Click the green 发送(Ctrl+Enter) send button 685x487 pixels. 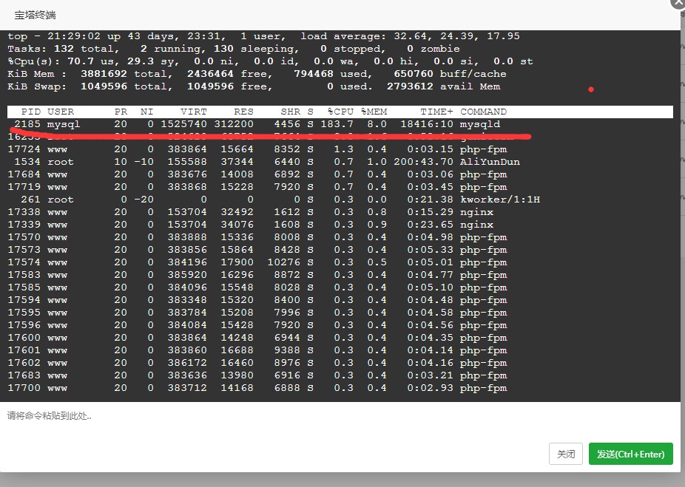point(630,454)
